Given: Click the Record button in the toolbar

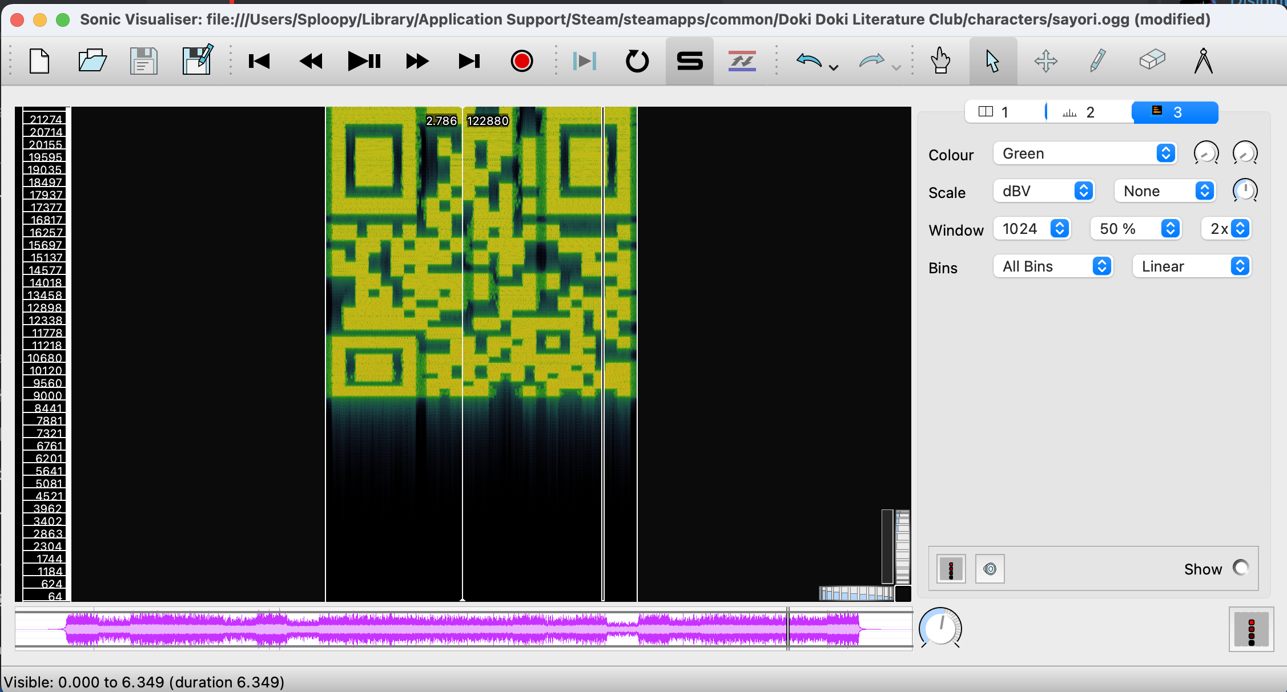Looking at the screenshot, I should click(x=521, y=61).
